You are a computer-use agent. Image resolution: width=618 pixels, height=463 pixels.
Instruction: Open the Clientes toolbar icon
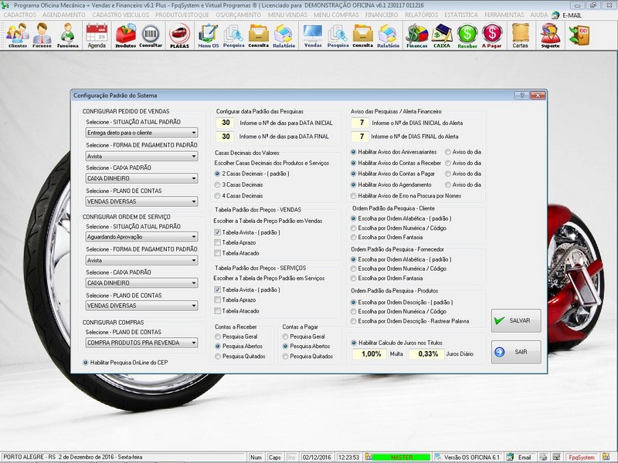[17, 35]
